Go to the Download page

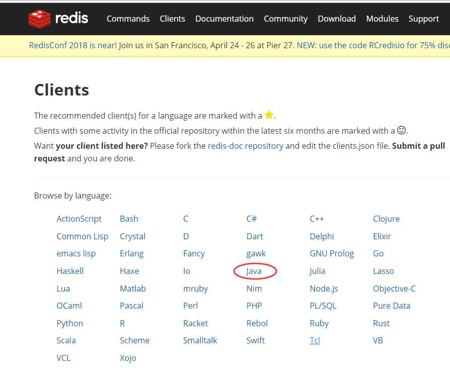point(337,19)
